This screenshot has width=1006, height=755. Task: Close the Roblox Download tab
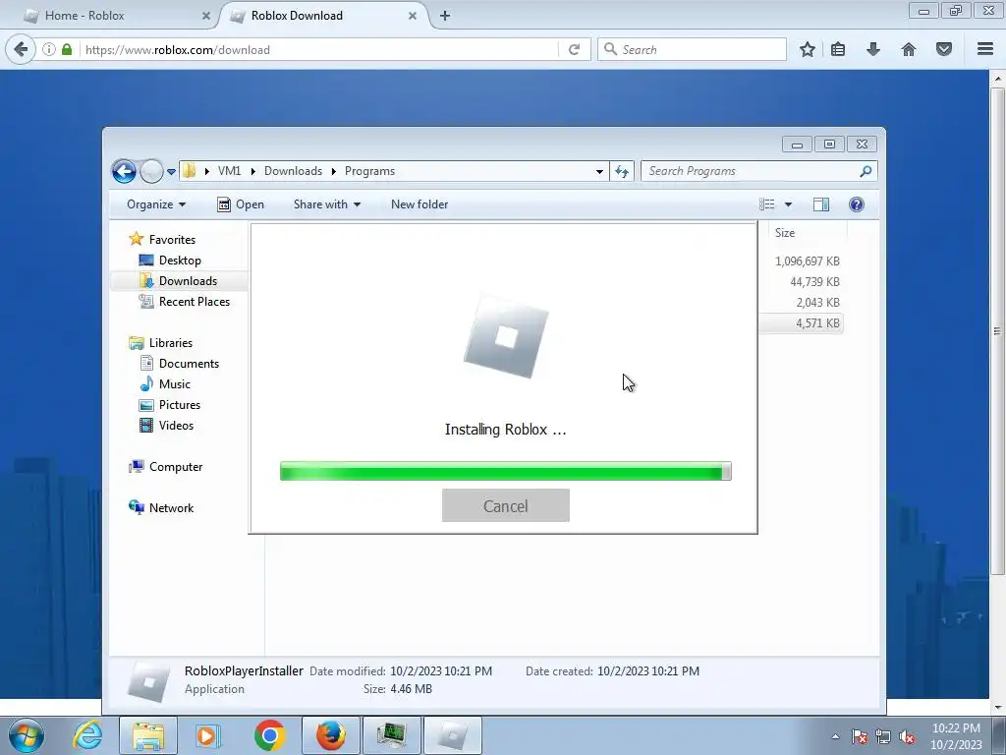pos(413,16)
